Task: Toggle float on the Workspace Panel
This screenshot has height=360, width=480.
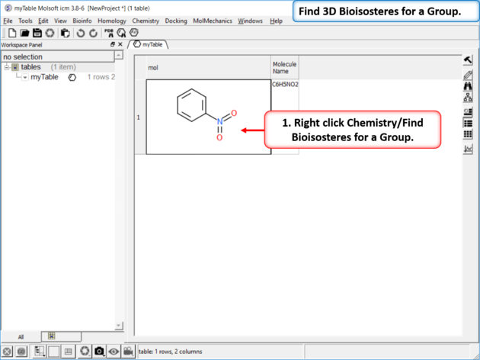Action: [x=113, y=45]
